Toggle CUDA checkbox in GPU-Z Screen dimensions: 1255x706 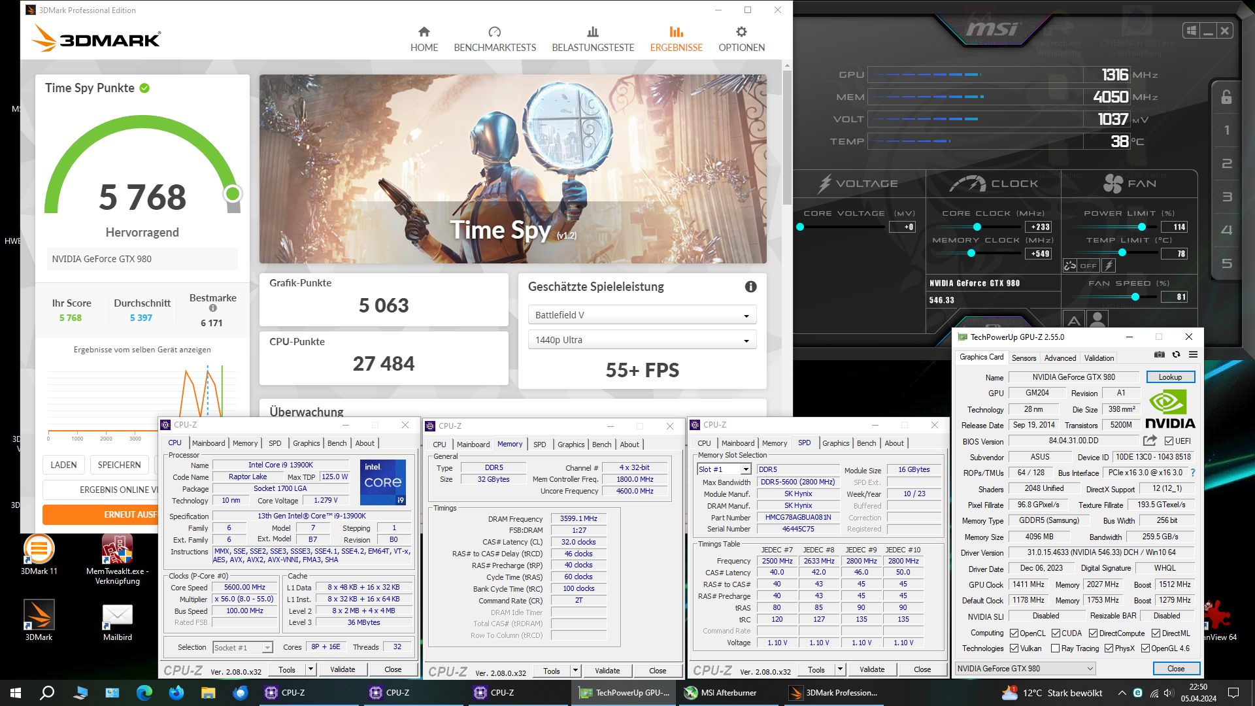click(x=1056, y=633)
